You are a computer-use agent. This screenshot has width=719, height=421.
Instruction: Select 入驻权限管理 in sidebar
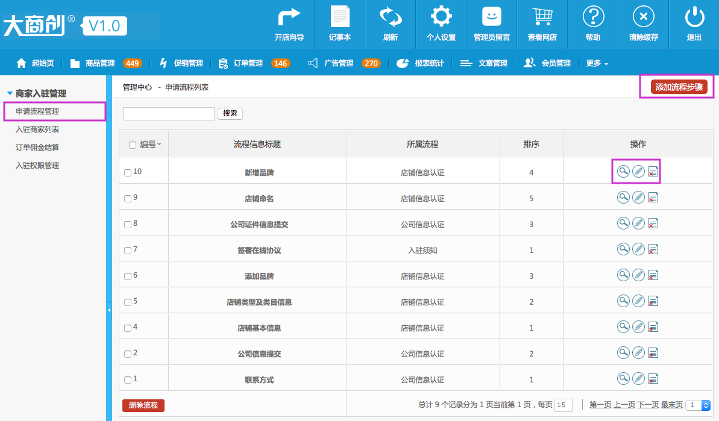(x=37, y=166)
